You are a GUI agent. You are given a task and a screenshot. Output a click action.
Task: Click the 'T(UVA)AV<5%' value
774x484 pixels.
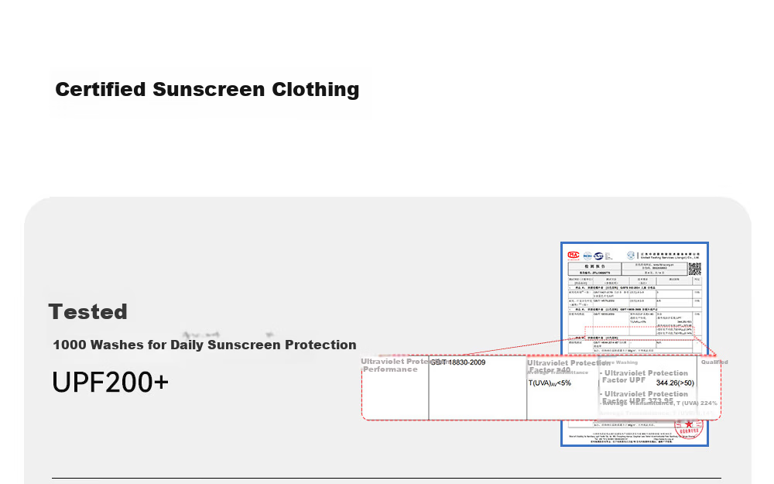tap(550, 383)
